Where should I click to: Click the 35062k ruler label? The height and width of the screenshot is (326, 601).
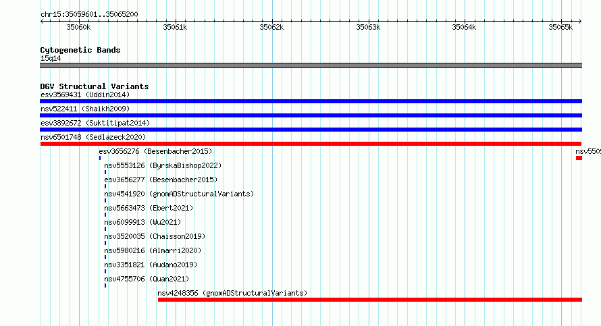tap(271, 27)
